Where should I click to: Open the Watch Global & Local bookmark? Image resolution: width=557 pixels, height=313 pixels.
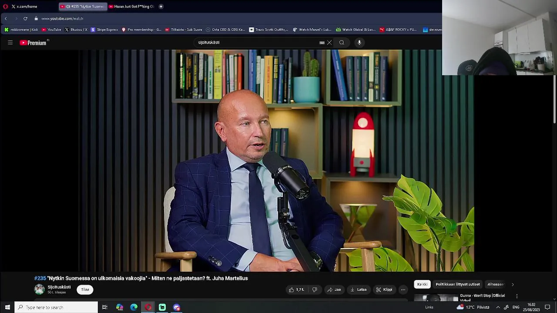pyautogui.click(x=356, y=30)
